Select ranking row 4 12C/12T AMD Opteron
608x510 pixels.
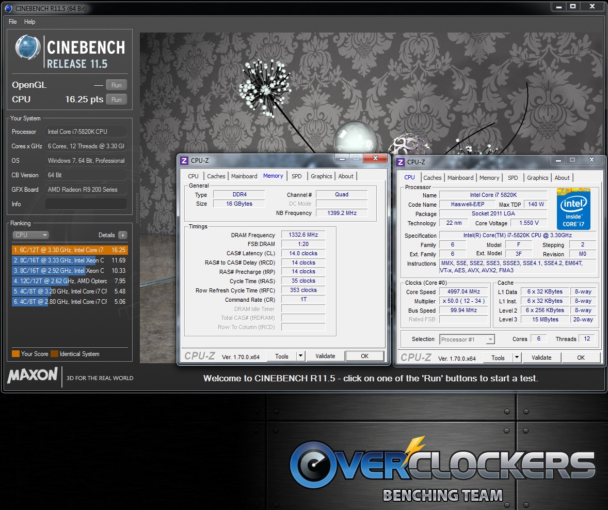(70, 281)
